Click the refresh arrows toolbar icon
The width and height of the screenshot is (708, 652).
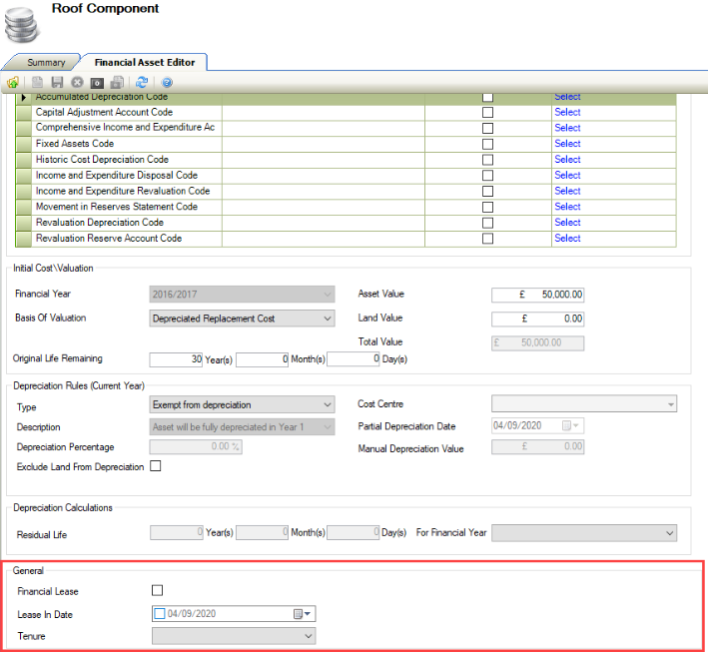tap(142, 82)
